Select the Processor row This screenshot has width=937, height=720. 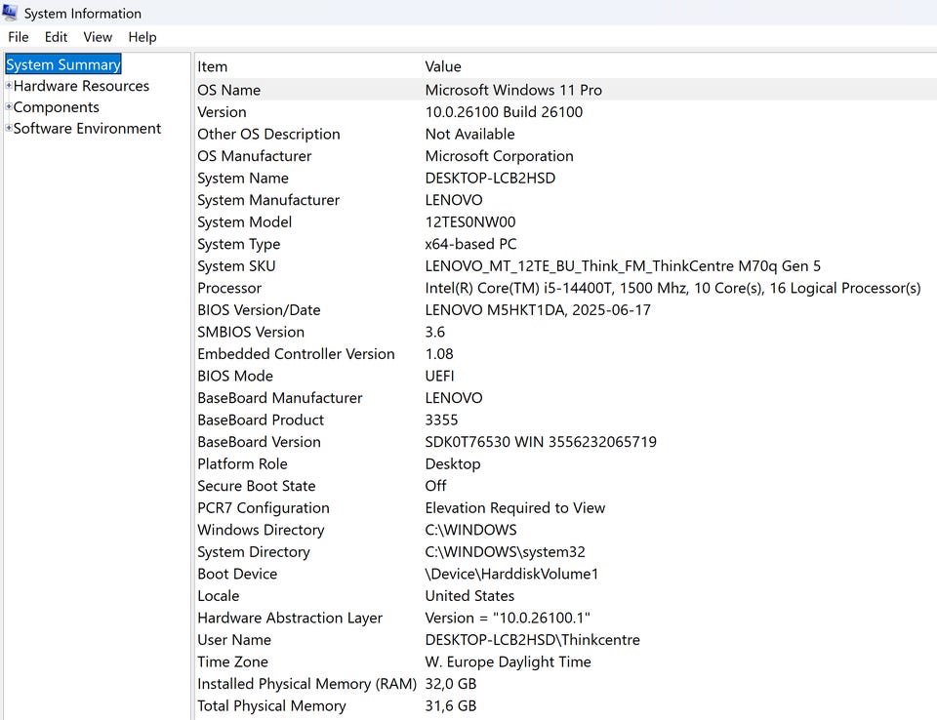229,288
